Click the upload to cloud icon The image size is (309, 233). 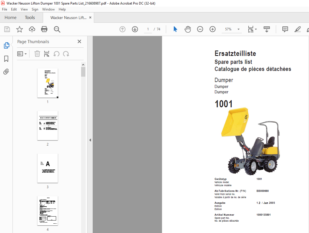32,29
